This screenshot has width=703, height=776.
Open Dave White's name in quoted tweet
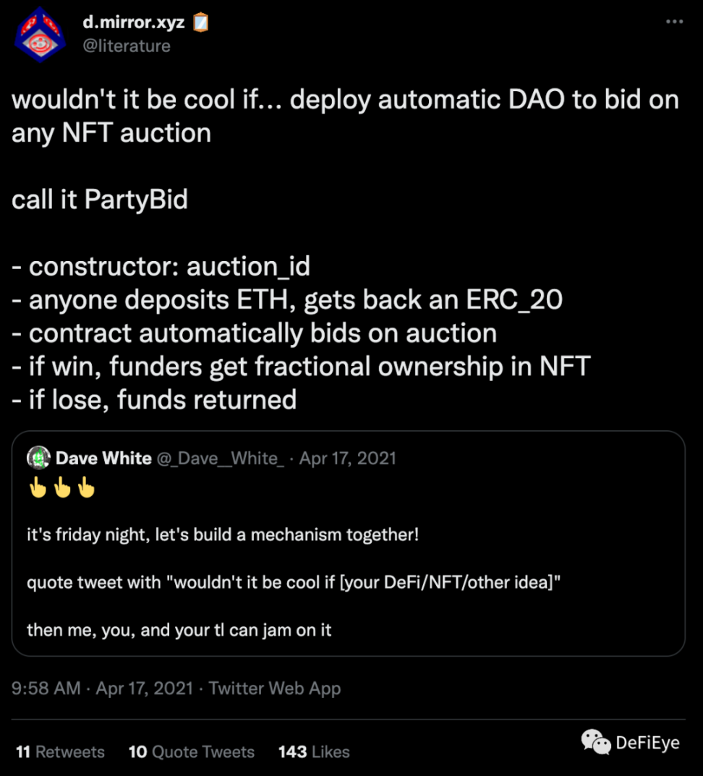[103, 459]
